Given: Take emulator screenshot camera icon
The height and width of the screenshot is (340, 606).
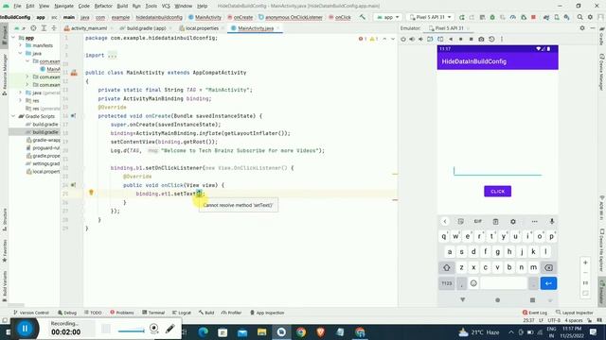Looking at the screenshot, I should pos(481,39).
